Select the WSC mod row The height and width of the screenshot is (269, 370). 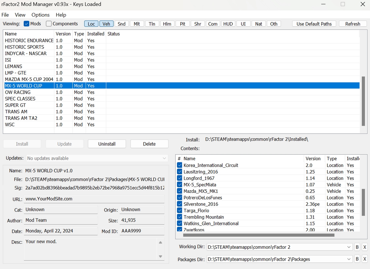click(182, 125)
